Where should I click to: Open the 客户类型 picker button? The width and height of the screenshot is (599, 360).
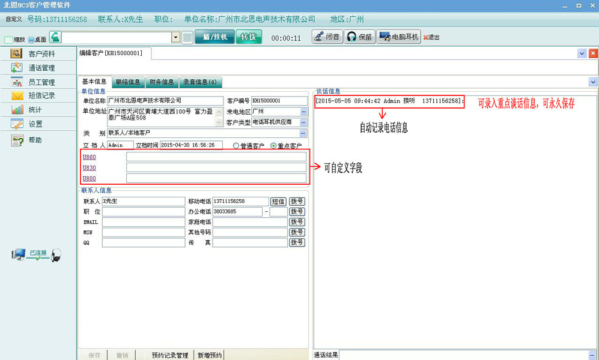[x=303, y=122]
